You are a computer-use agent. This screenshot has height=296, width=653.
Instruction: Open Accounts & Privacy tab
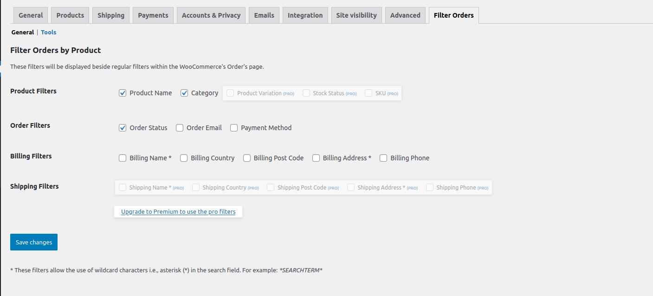(x=211, y=15)
